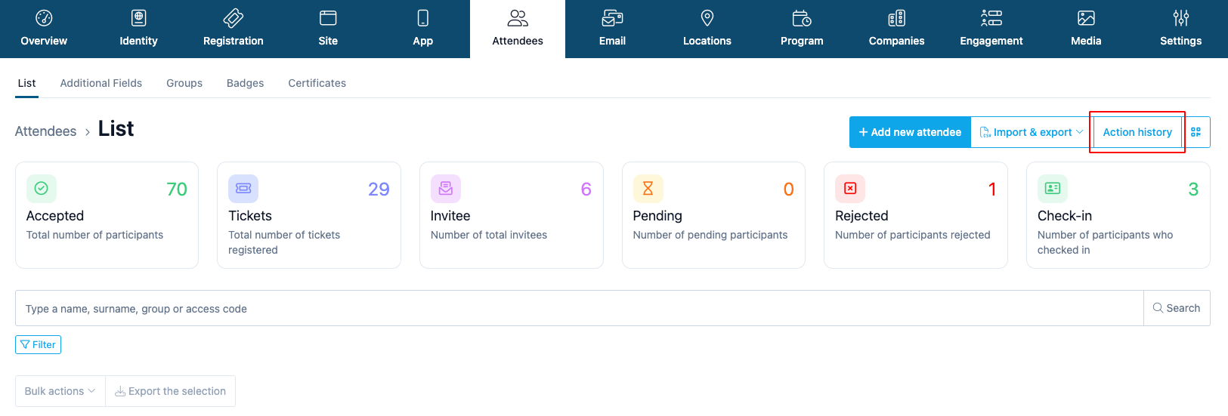The height and width of the screenshot is (416, 1228).
Task: Open the Identity section
Action: coord(138,29)
